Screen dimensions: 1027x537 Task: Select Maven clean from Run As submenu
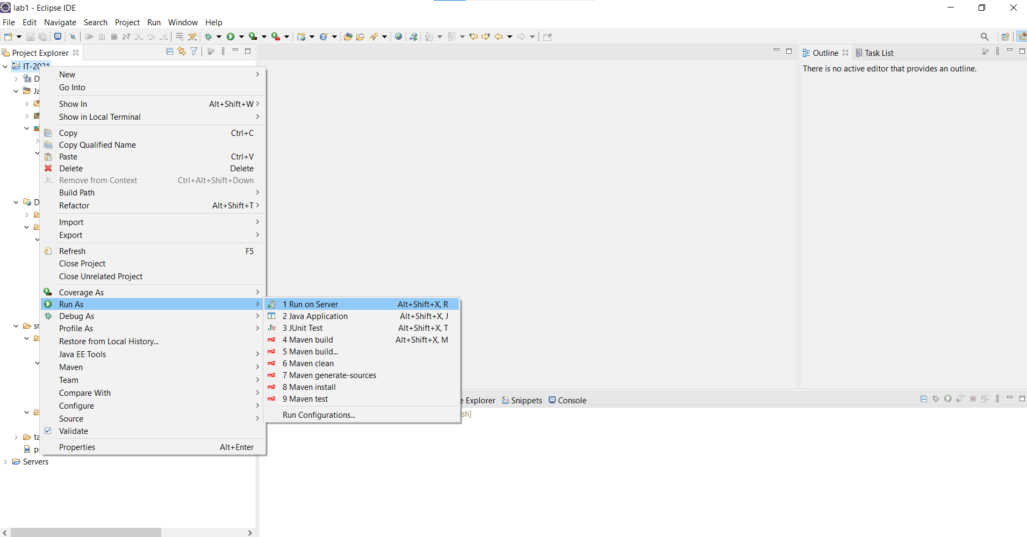[362, 364]
